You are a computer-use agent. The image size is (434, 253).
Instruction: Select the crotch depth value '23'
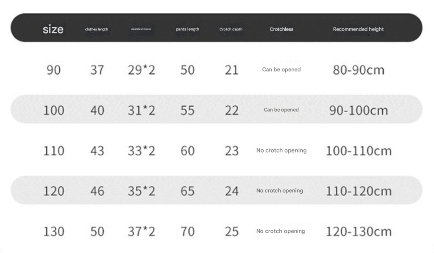pyautogui.click(x=231, y=151)
